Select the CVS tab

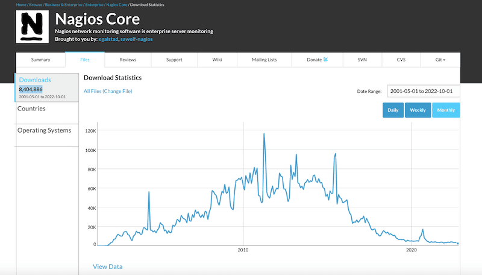401,60
